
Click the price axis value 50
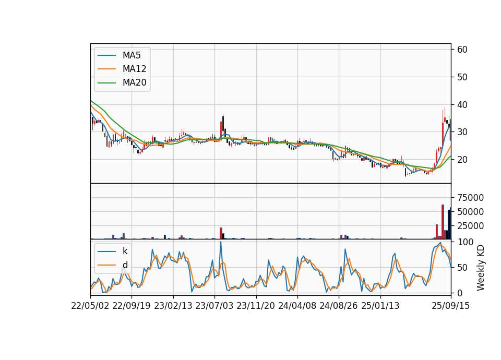coord(462,77)
